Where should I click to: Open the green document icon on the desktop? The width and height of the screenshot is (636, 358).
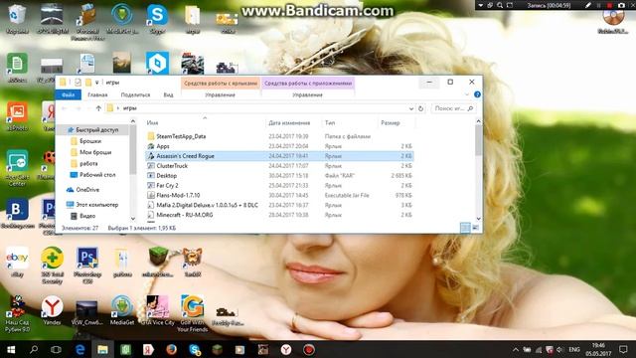click(x=17, y=64)
